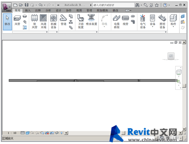The height and width of the screenshot is (144, 189).
Task: Open the 协作 (Collaborate) ribbon tab
Action: pyautogui.click(x=69, y=11)
